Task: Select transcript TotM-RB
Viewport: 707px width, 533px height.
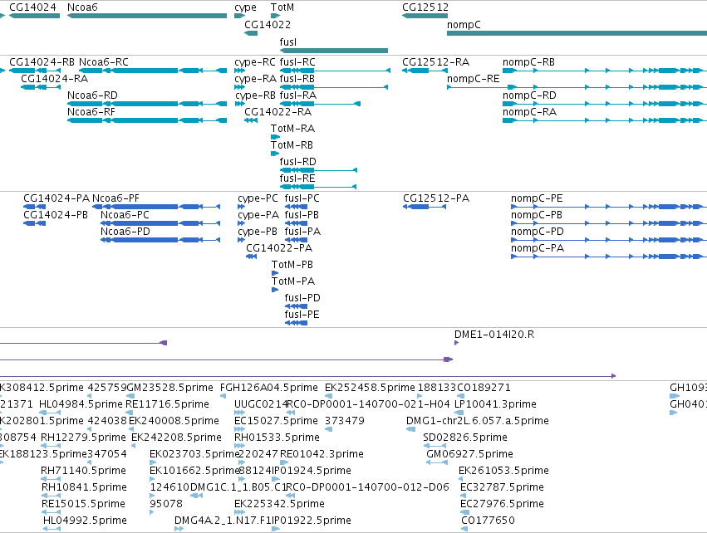Action: 275,154
